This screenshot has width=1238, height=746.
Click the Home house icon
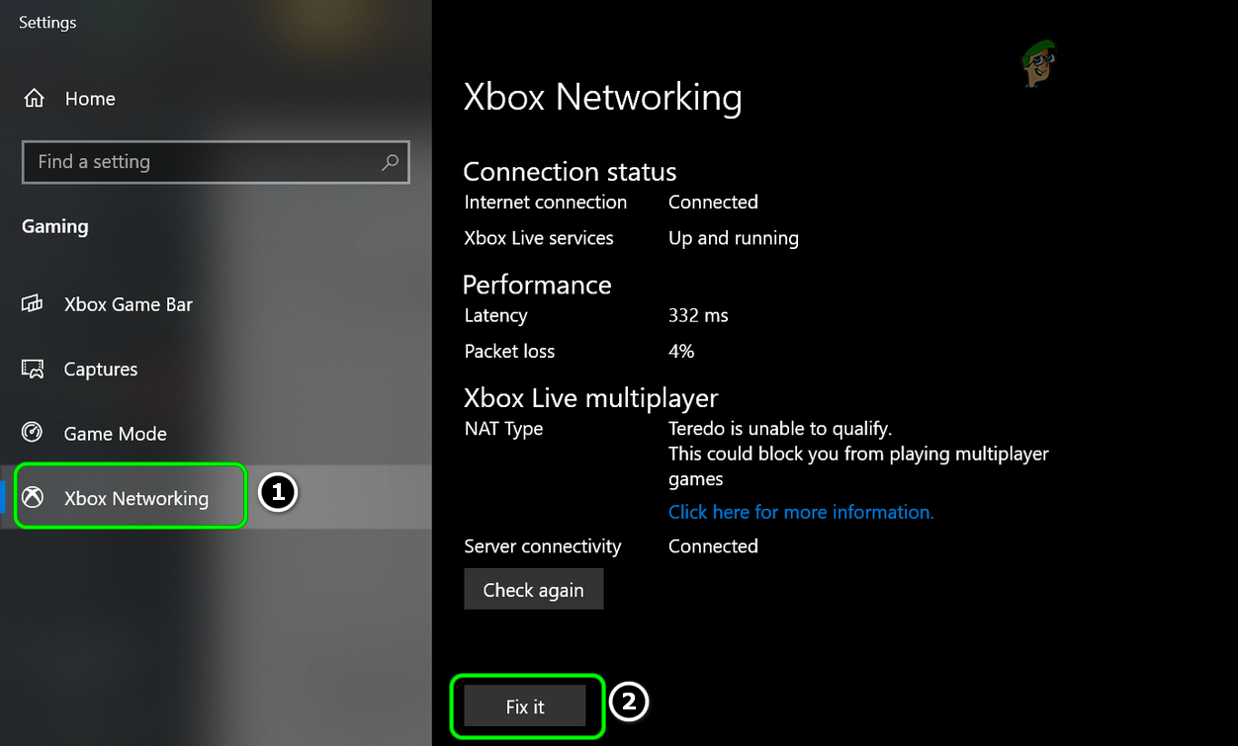point(34,99)
